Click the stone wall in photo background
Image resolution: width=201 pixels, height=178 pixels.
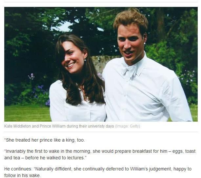coord(98,62)
